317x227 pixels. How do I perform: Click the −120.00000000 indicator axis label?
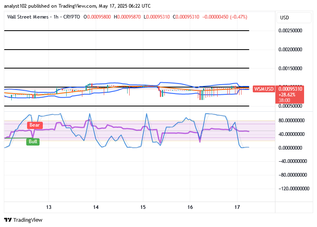click(294, 189)
